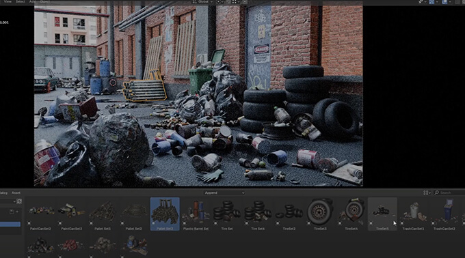Click the add catalog plus icon

point(17,212)
